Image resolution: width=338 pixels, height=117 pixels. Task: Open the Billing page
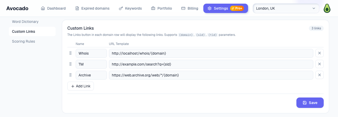190,8
